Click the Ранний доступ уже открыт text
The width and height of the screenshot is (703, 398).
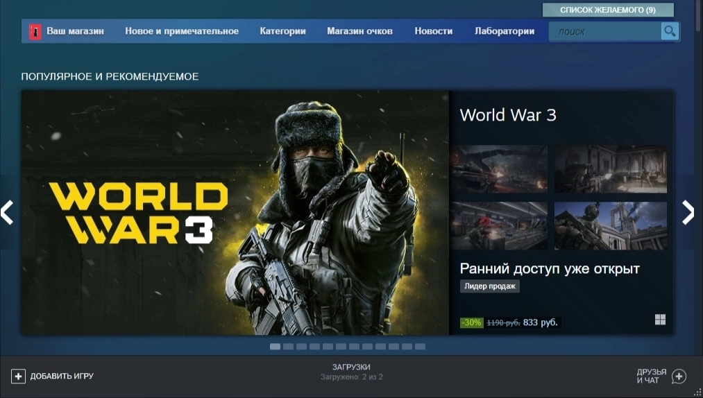pos(550,269)
